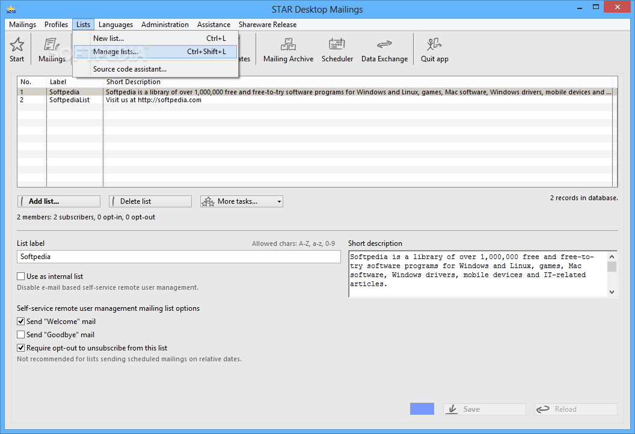Close the STAR Desktop Mailings window

click(618, 7)
